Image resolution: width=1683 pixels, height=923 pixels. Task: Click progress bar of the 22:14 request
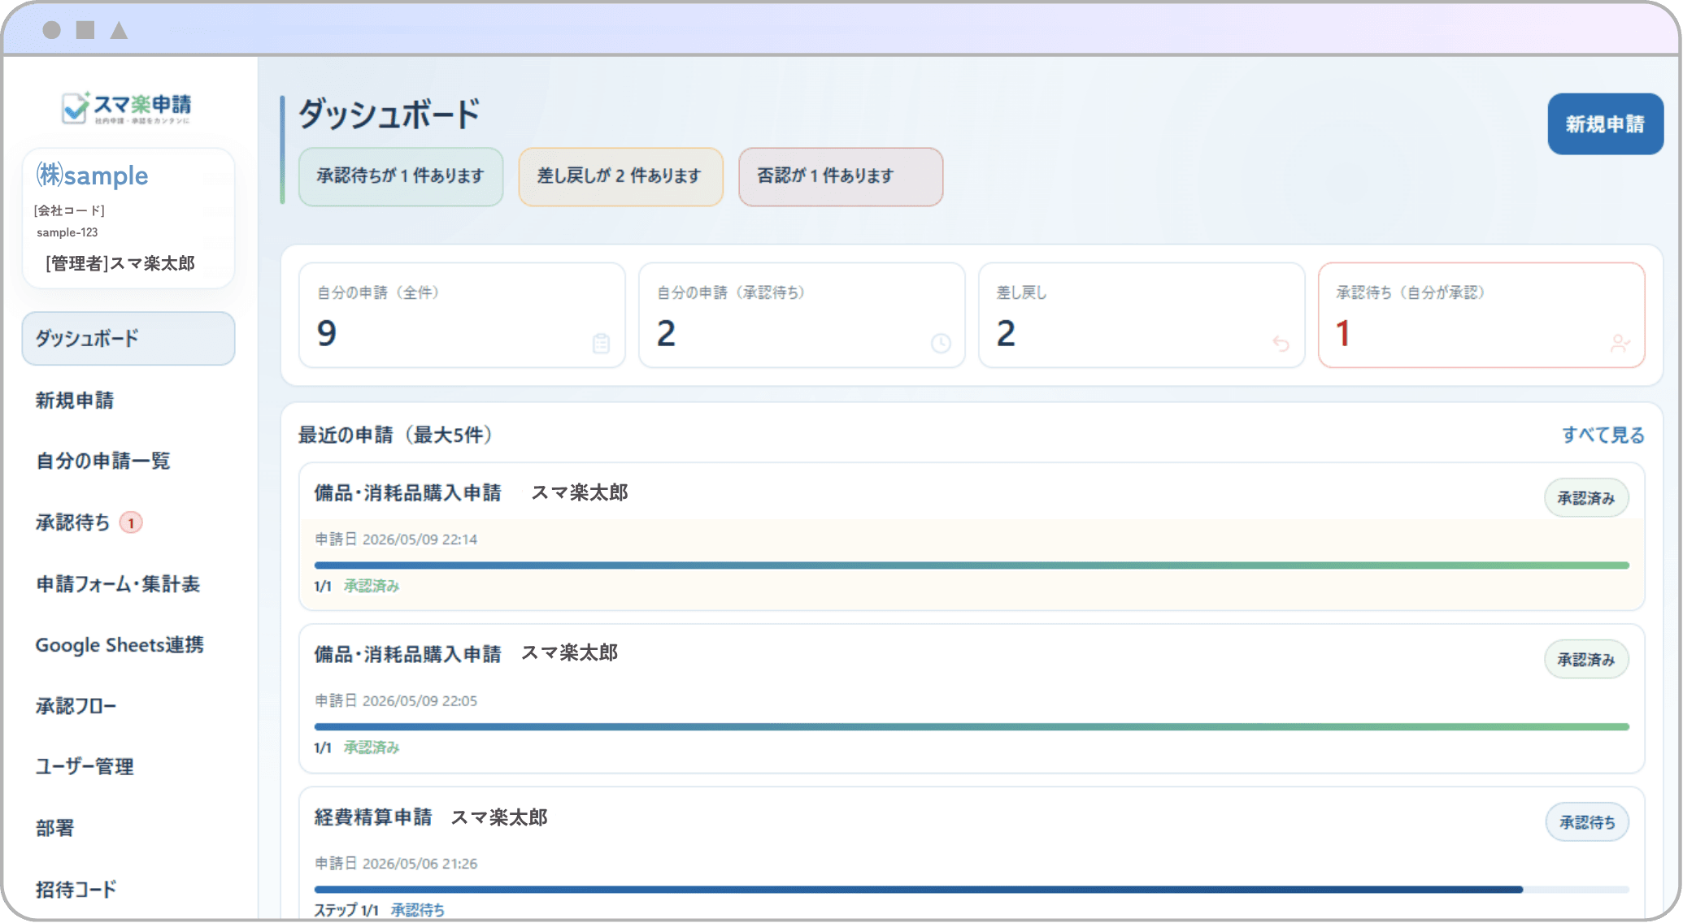tap(972, 565)
